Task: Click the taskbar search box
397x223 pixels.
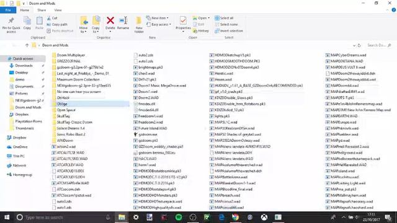Action: pyautogui.click(x=63, y=217)
